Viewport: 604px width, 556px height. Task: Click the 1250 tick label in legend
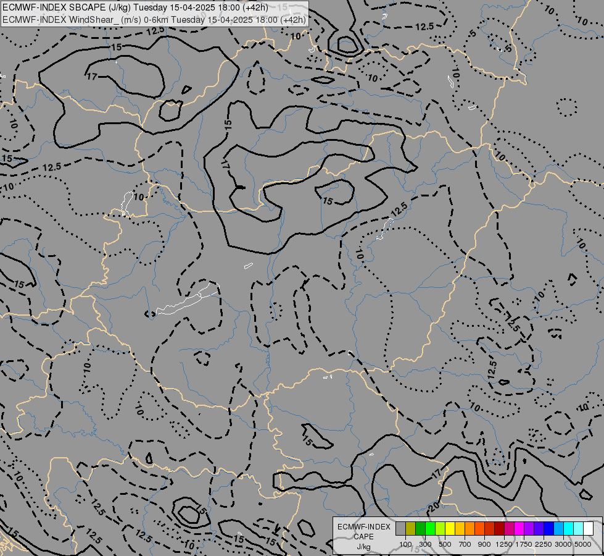click(504, 544)
